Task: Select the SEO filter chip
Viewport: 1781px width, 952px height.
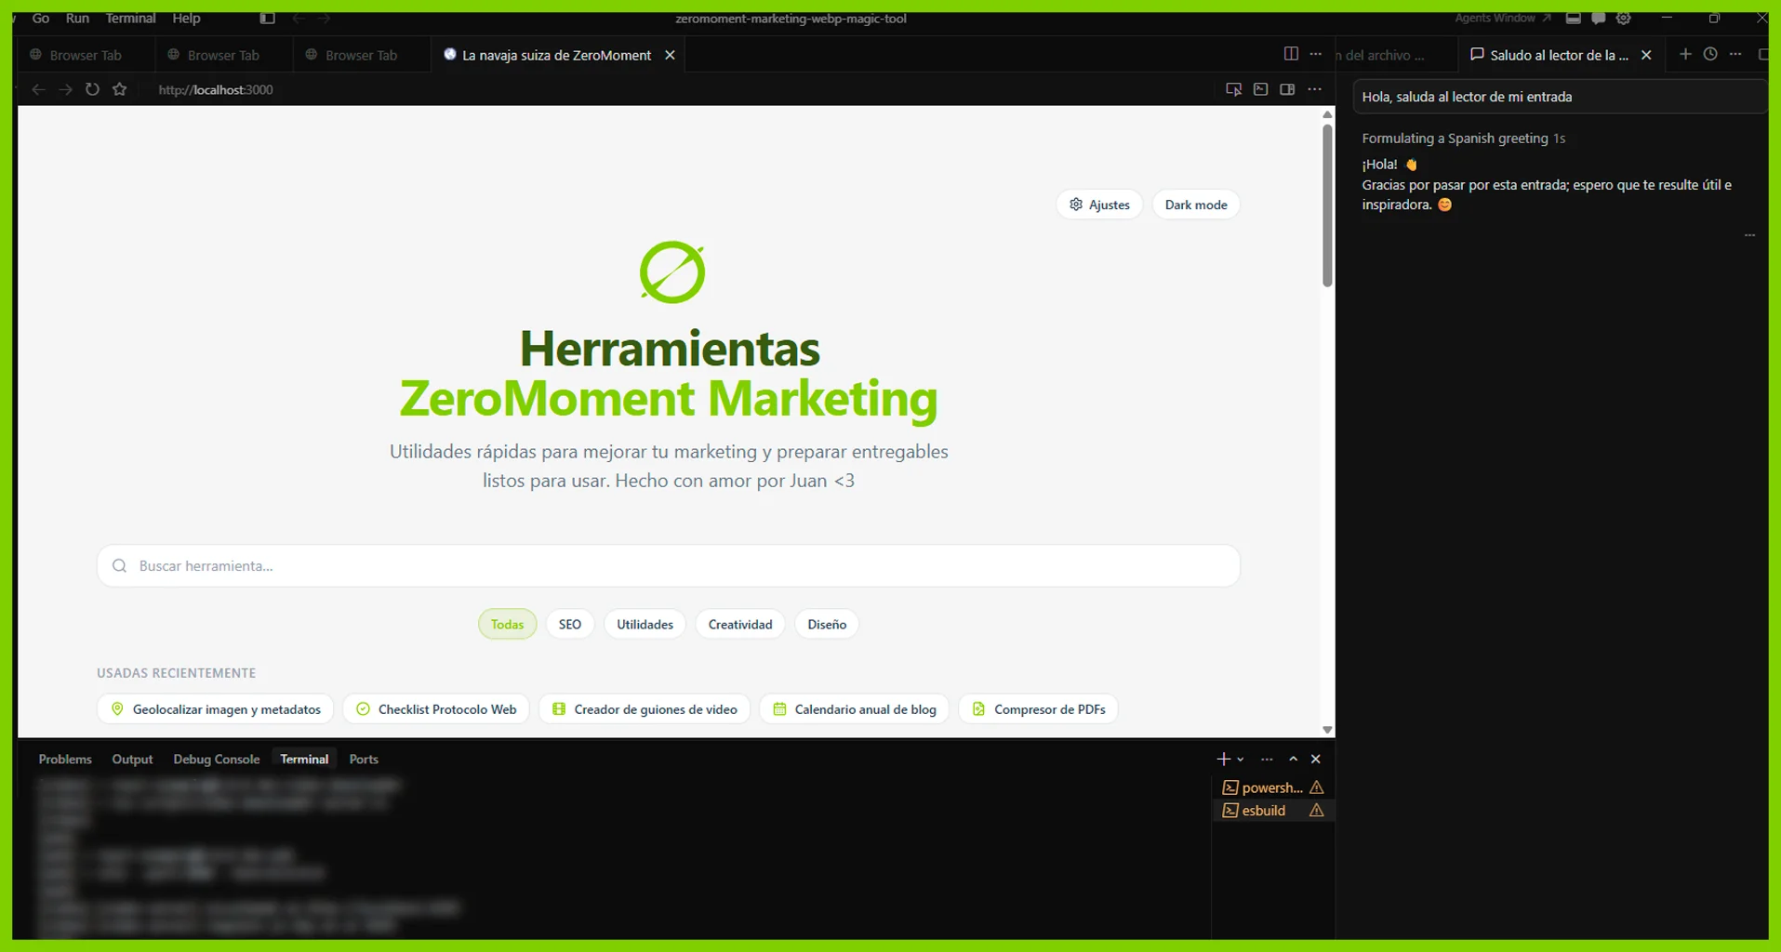Action: tap(570, 624)
